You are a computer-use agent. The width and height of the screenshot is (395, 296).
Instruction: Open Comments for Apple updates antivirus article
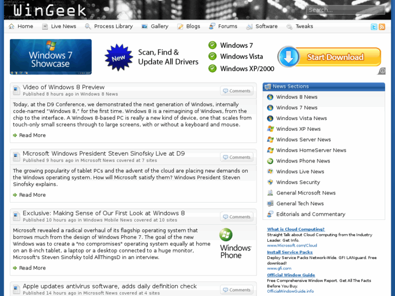(237, 289)
